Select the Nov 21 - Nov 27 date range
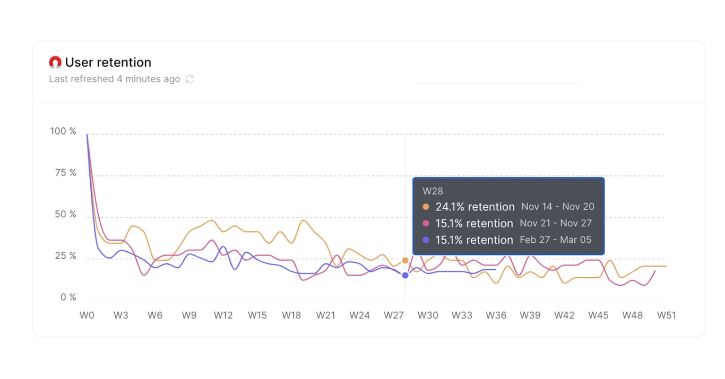Viewport: 725px width, 379px height. [x=556, y=223]
